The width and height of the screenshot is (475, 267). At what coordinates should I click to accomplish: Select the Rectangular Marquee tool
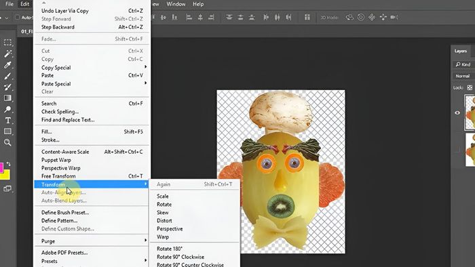[x=7, y=42]
